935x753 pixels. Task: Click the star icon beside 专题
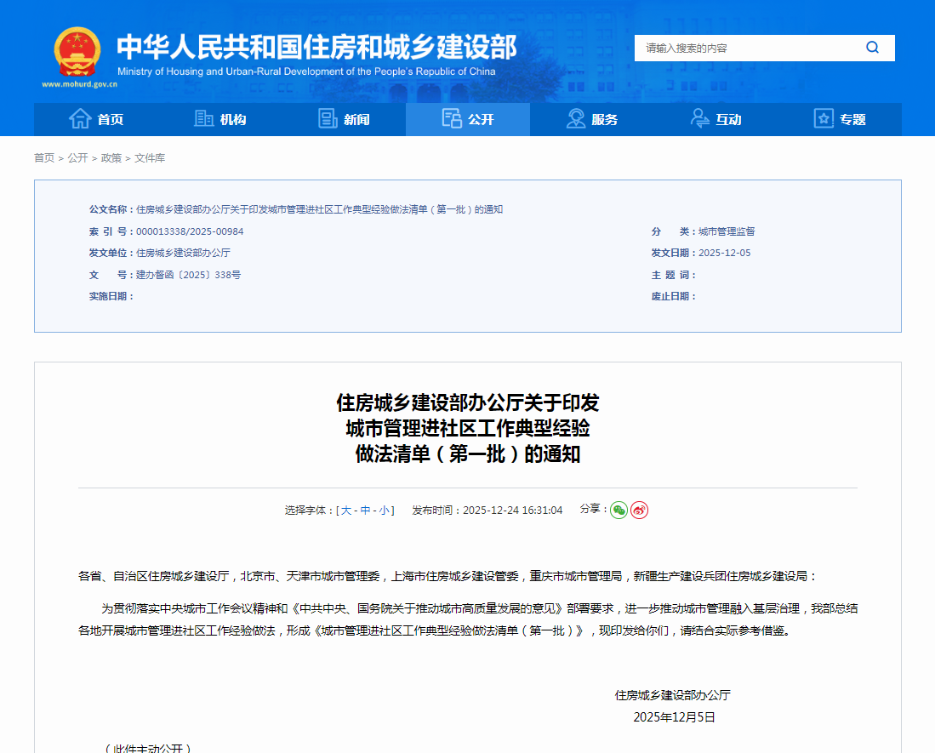(824, 119)
